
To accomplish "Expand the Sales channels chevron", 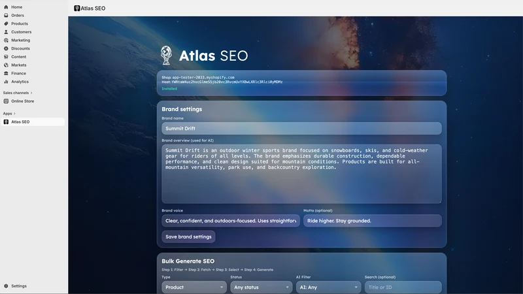I will (31, 93).
